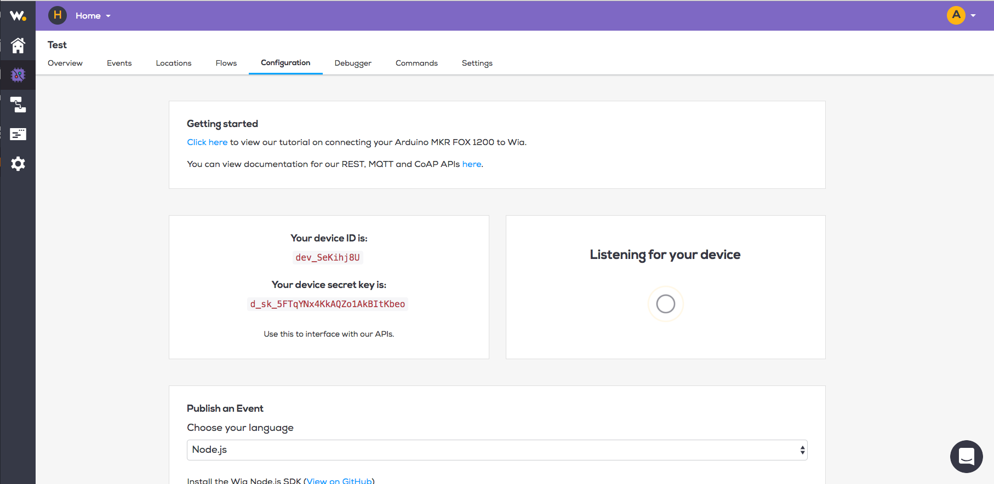Open the settings gear in sidebar
The width and height of the screenshot is (994, 484).
click(x=18, y=164)
